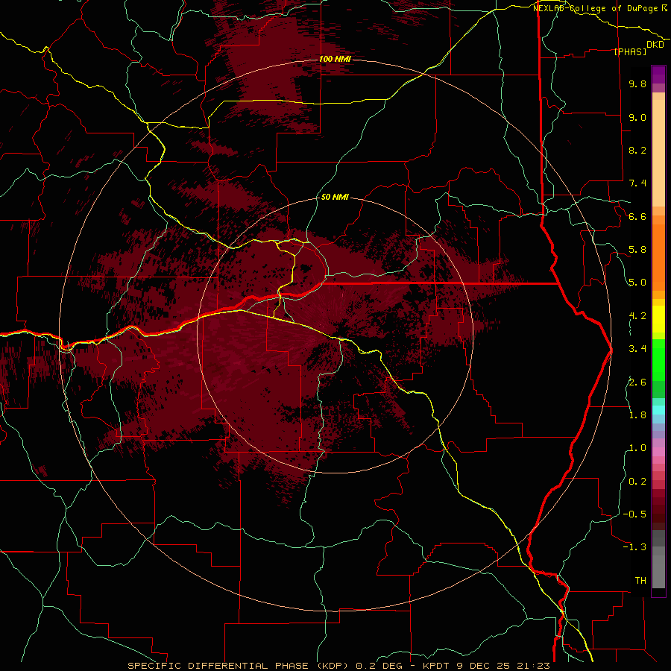Screen dimensions: 671x671
Task: Click the 9.0 value on color scale
Action: click(637, 117)
